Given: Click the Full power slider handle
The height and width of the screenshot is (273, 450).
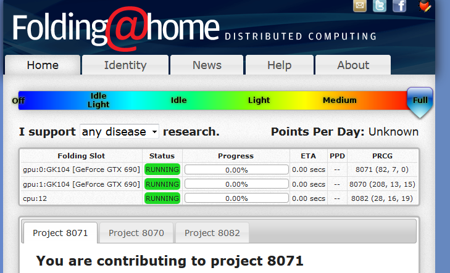Looking at the screenshot, I should [420, 102].
